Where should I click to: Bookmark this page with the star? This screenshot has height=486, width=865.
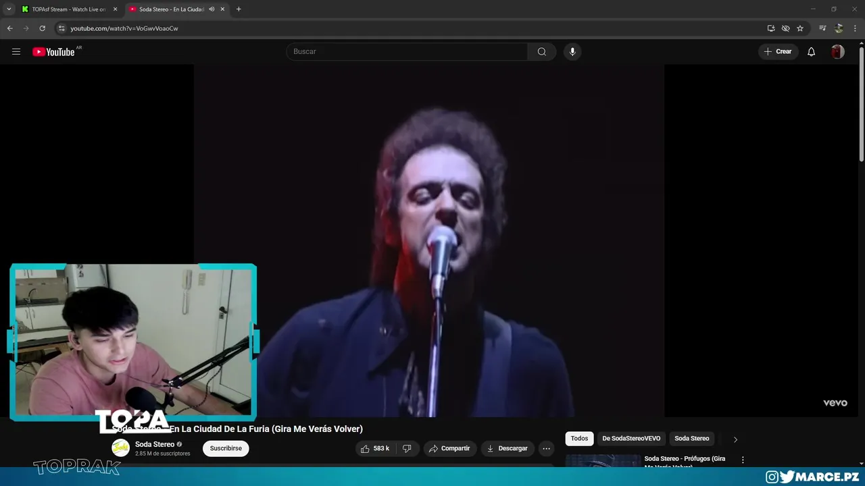(800, 28)
